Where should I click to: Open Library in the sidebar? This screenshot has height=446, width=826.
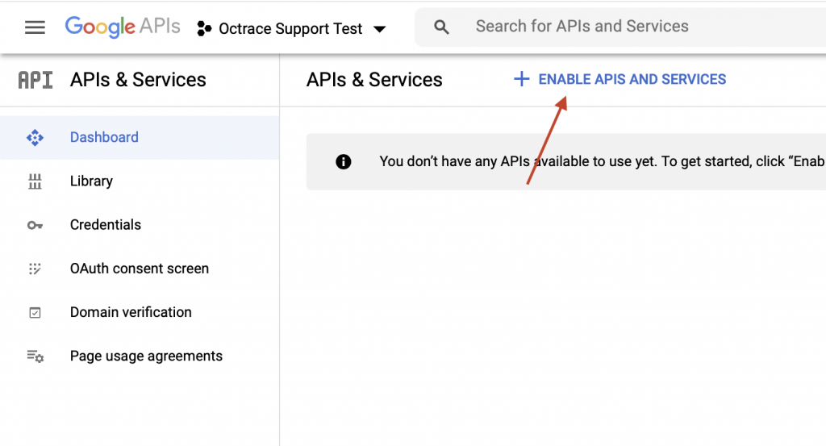click(140, 181)
